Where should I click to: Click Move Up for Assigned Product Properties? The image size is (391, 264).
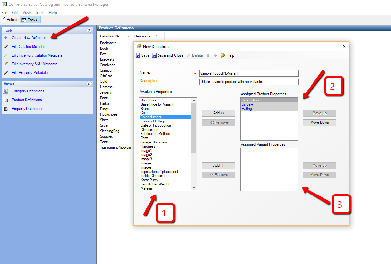[x=319, y=113]
